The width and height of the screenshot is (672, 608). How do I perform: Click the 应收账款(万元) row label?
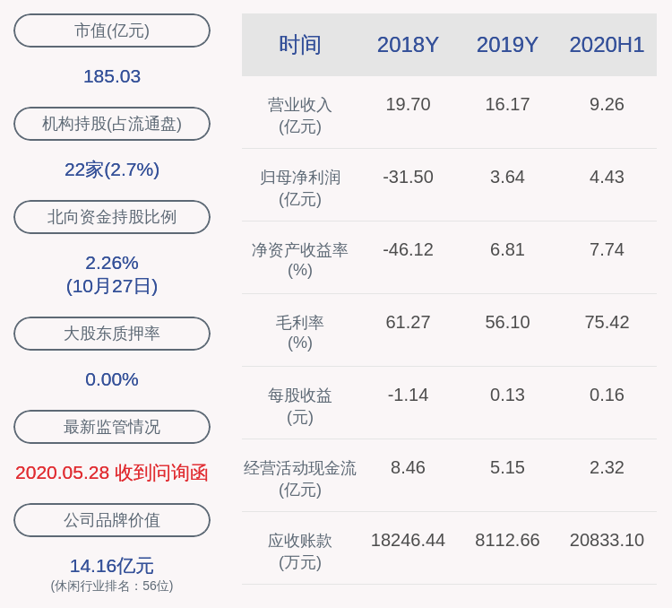(x=300, y=551)
